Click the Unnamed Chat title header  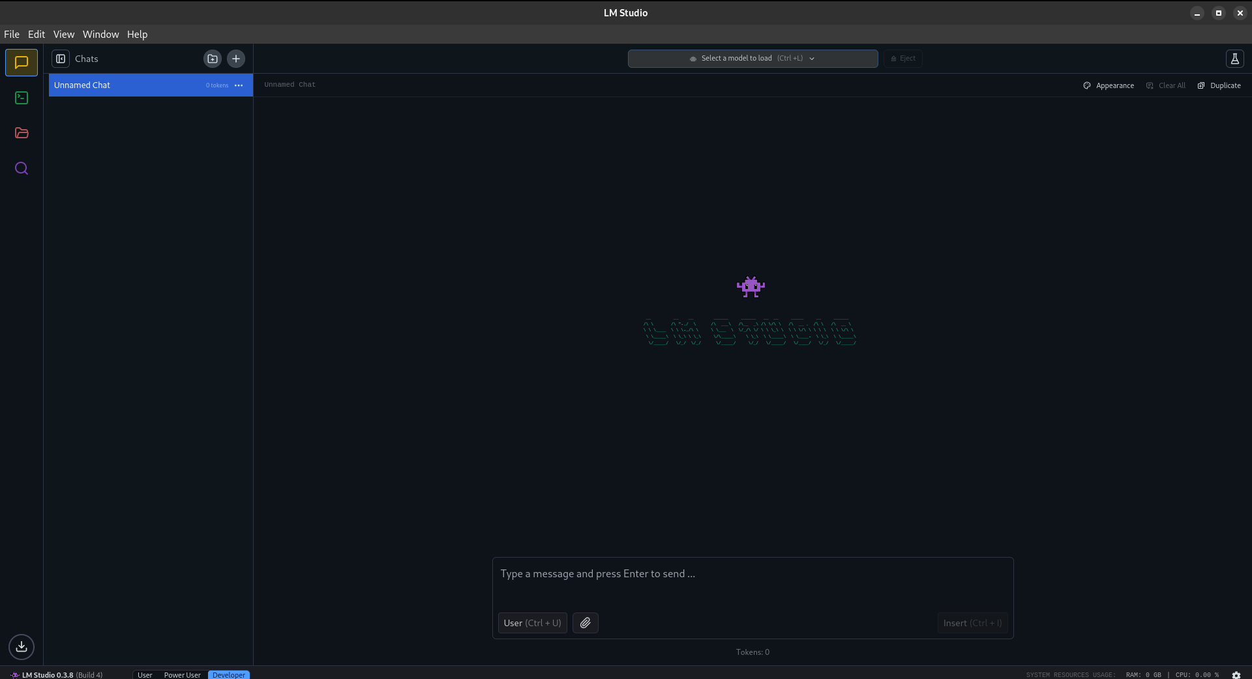(290, 85)
